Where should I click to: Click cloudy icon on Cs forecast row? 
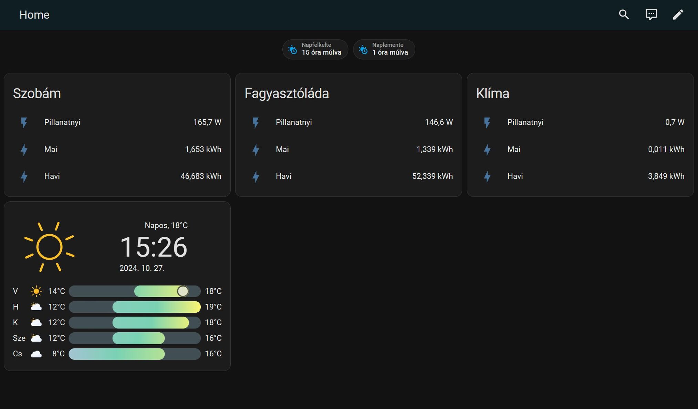[x=36, y=354]
